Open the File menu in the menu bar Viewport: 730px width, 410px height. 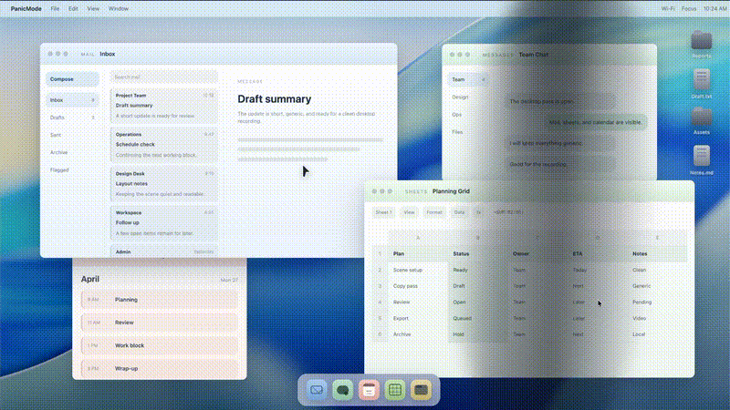pos(55,8)
